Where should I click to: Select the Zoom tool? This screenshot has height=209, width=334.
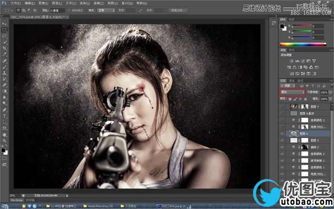tap(5, 141)
